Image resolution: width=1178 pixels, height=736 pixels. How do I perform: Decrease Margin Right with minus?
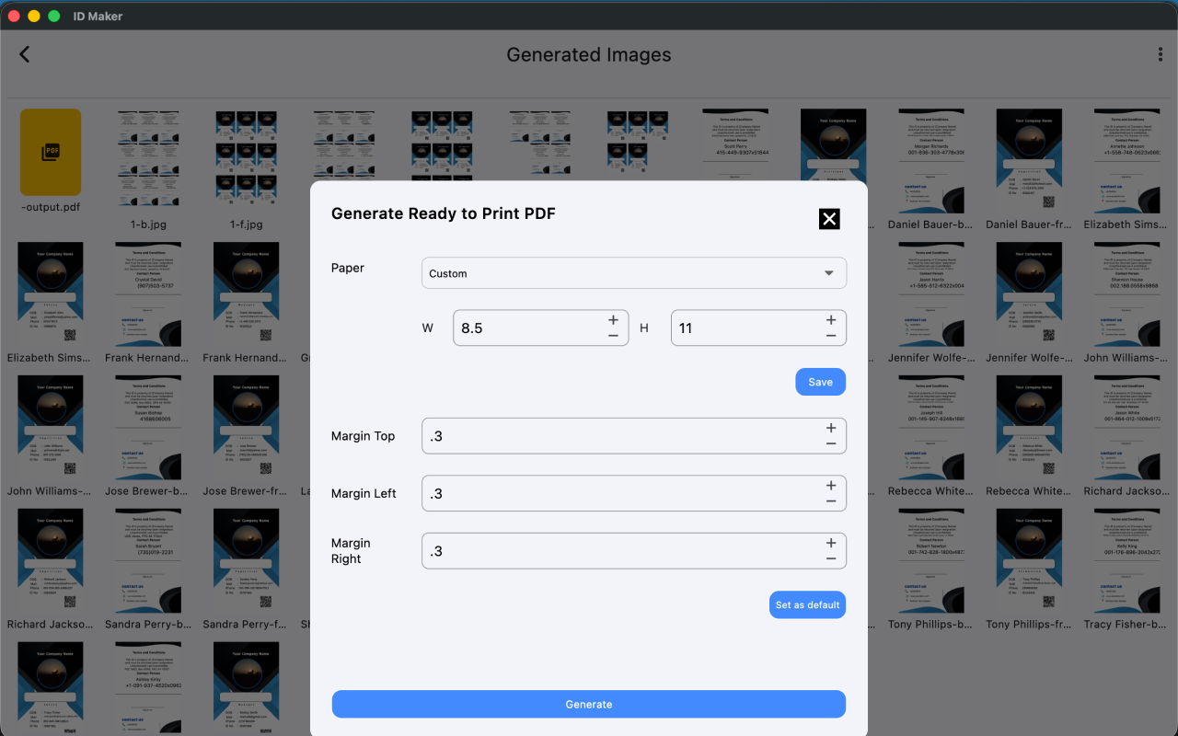(x=831, y=558)
